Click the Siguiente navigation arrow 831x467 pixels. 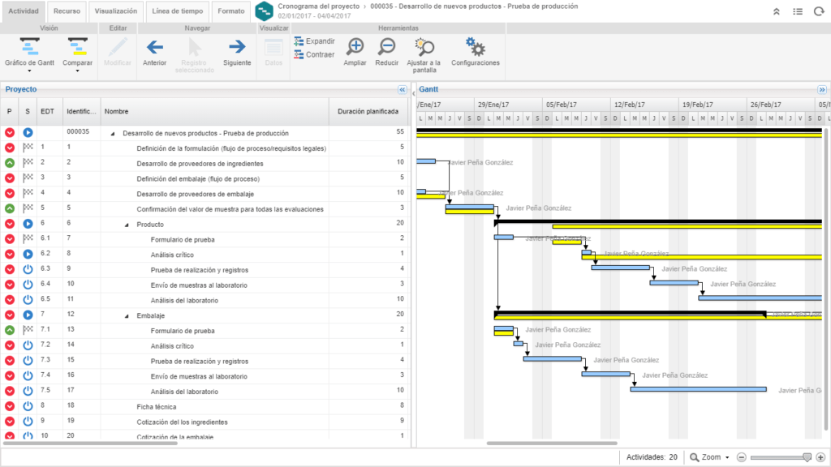click(237, 47)
